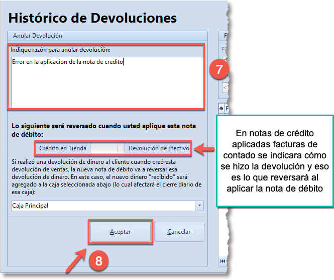The image size is (334, 280).
Task: Click the asterisk row selector in grid header
Action: click(221, 109)
